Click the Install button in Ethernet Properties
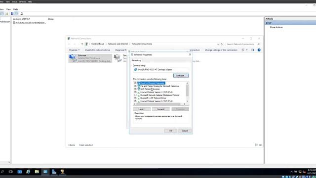 pyautogui.click(x=142, y=109)
